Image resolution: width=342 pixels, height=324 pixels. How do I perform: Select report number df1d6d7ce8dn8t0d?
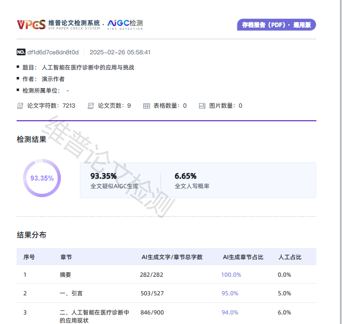coord(53,52)
